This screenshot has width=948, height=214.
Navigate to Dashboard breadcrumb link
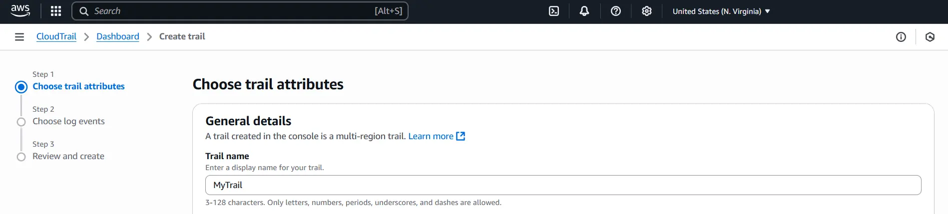click(118, 36)
